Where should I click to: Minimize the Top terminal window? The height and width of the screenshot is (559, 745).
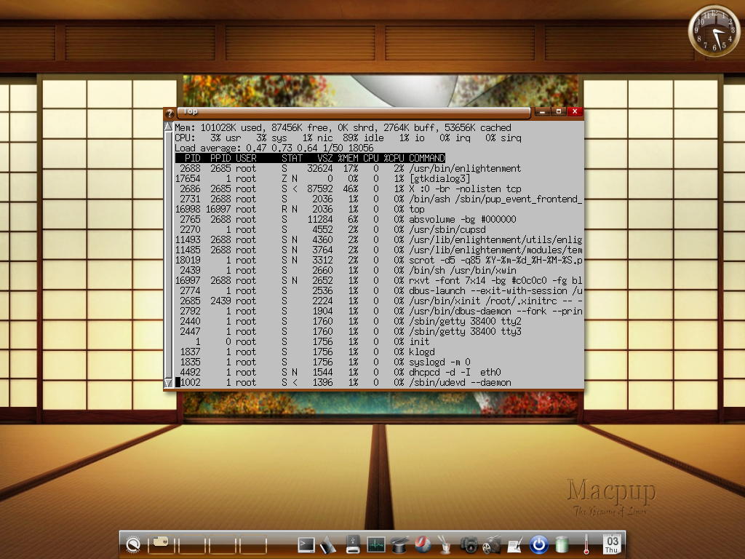pyautogui.click(x=542, y=111)
